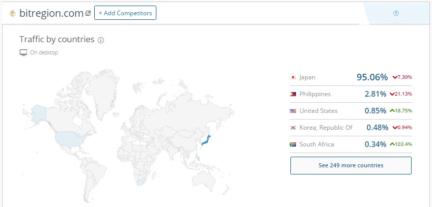432x207 pixels.
Task: Click See 249 more countries button
Action: tap(351, 165)
